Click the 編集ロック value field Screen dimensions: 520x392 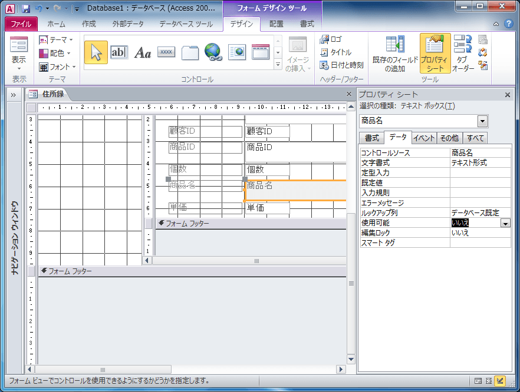point(480,232)
